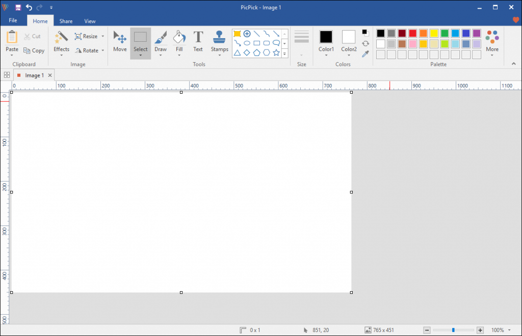Screen dimensions: 522x336
Task: Select the speech balloon shape
Action: (x=276, y=43)
